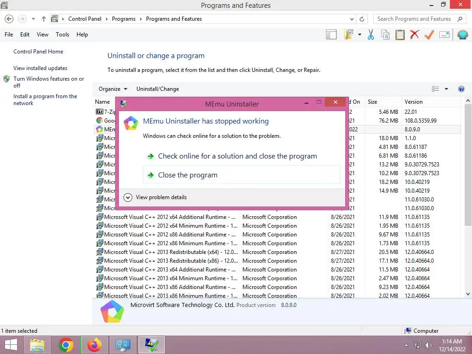
Task: Open recent locations dropdown arrow
Action: click(x=33, y=19)
